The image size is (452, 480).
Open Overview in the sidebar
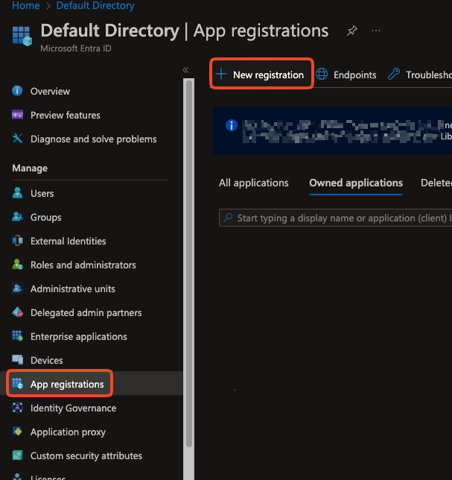coord(50,91)
